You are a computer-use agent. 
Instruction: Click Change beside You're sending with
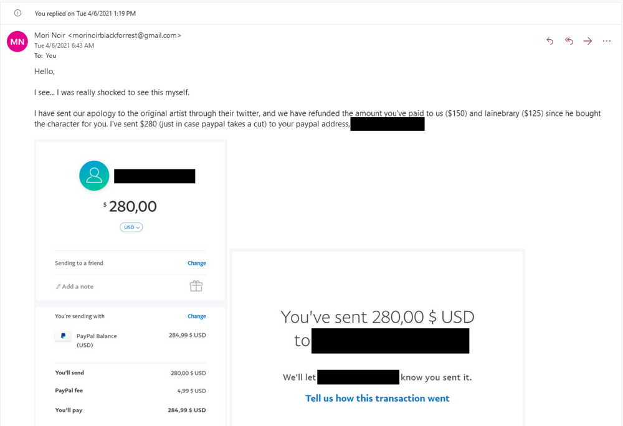click(x=196, y=316)
